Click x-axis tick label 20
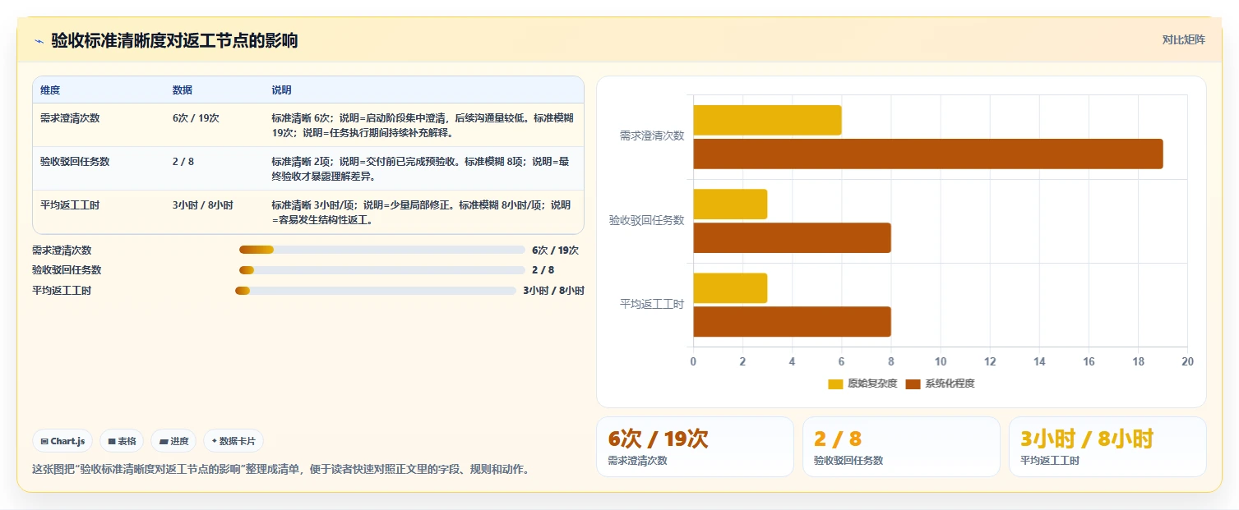The width and height of the screenshot is (1239, 510). click(1187, 361)
